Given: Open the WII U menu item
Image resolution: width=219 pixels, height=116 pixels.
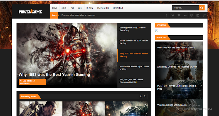Looking at the screenshot, I should (x=80, y=8).
